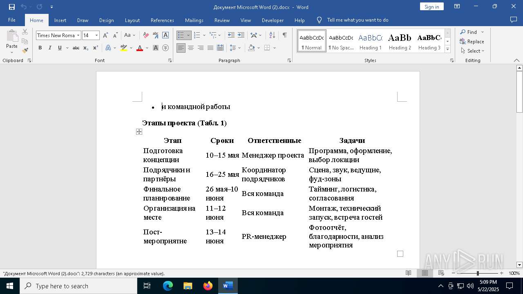Click vertical scrollbar down arrow
The image size is (523, 294).
[519, 265]
